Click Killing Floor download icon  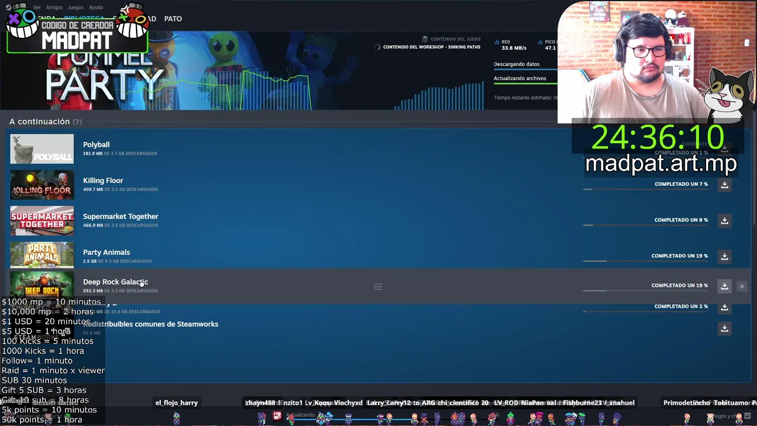724,185
